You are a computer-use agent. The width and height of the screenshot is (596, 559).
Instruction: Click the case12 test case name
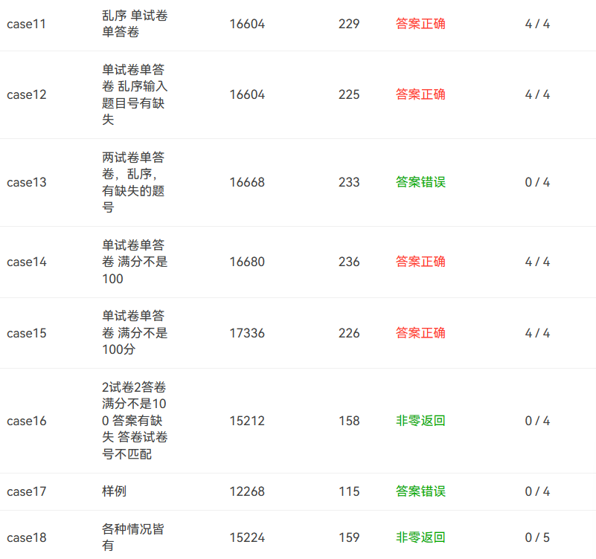click(x=27, y=94)
